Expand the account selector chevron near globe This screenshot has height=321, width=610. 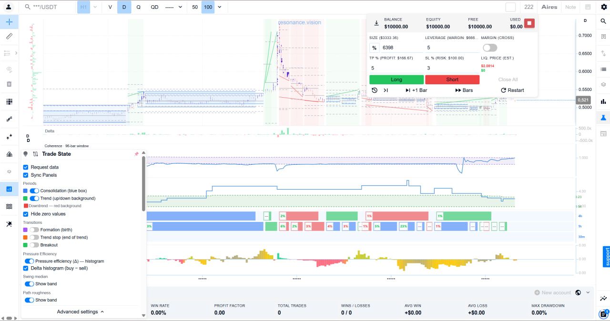(x=588, y=292)
